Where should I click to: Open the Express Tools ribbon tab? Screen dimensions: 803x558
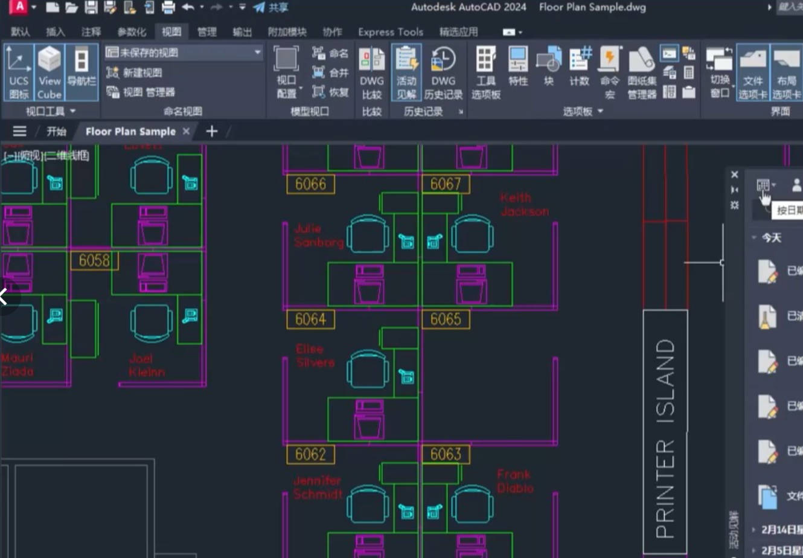[390, 32]
